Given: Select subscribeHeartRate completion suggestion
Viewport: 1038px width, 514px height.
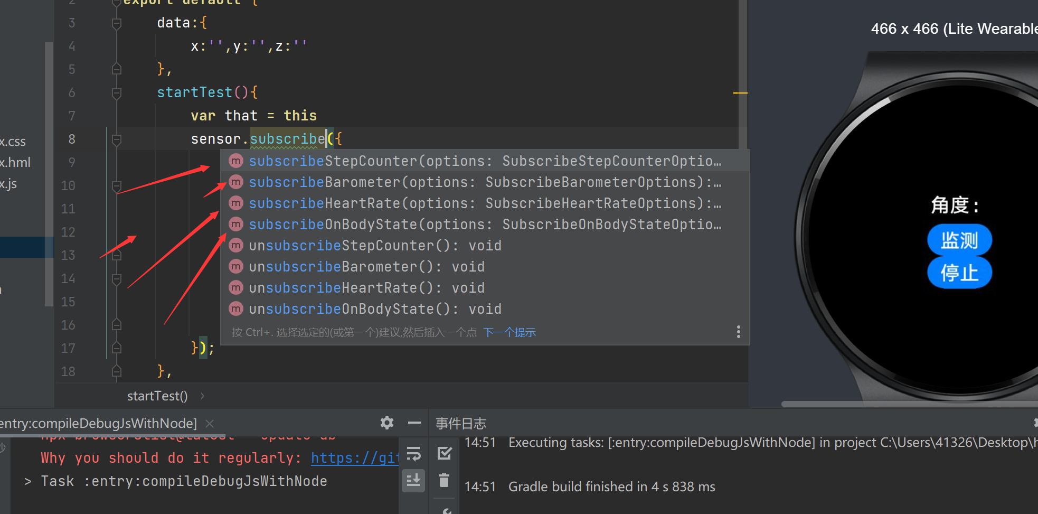Looking at the screenshot, I should (485, 203).
